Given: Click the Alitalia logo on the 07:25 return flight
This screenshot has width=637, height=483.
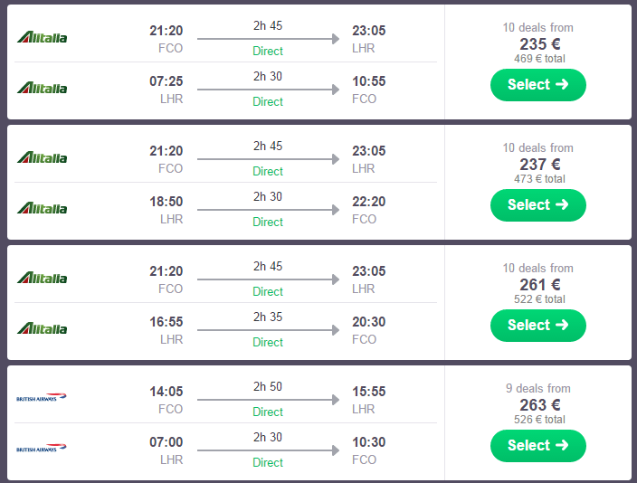Looking at the screenshot, I should click(x=42, y=89).
